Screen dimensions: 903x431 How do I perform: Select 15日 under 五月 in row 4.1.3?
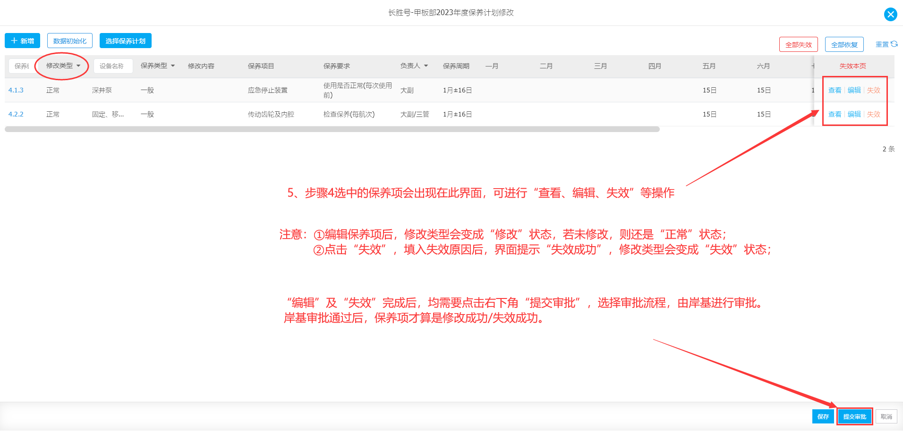coord(709,90)
